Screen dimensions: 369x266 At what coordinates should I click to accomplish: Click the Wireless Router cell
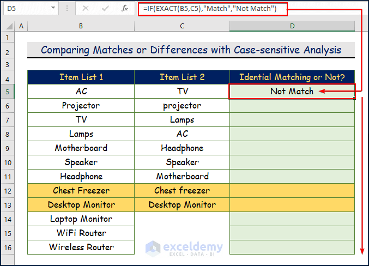81,247
